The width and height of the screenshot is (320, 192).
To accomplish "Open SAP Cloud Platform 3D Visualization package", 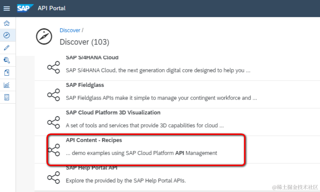I will coord(113,113).
